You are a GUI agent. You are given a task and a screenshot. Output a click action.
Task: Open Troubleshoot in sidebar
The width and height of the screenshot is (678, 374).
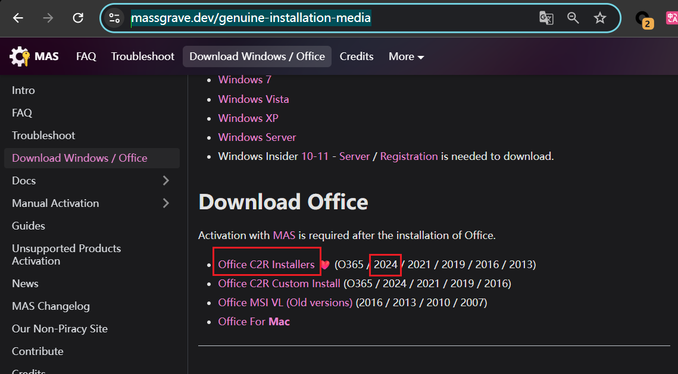(x=43, y=135)
